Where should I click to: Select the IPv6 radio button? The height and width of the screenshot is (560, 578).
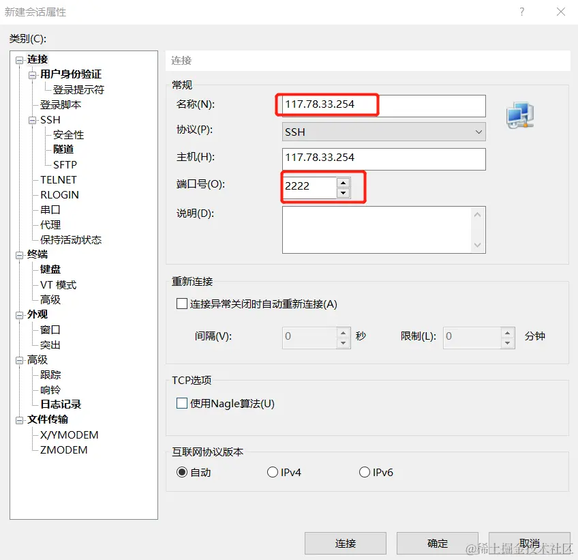pyautogui.click(x=365, y=472)
